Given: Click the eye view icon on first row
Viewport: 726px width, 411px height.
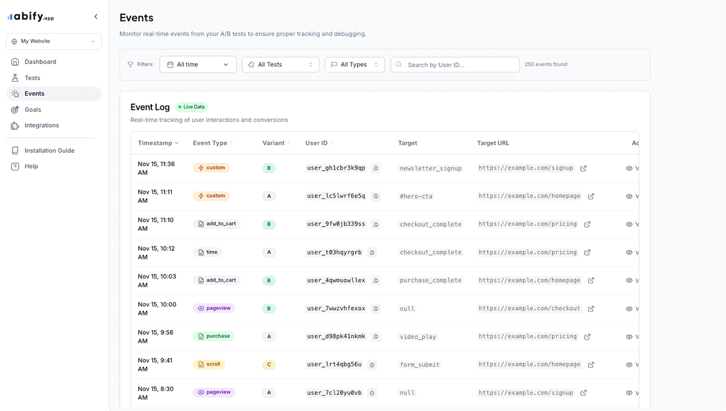Looking at the screenshot, I should point(629,169).
